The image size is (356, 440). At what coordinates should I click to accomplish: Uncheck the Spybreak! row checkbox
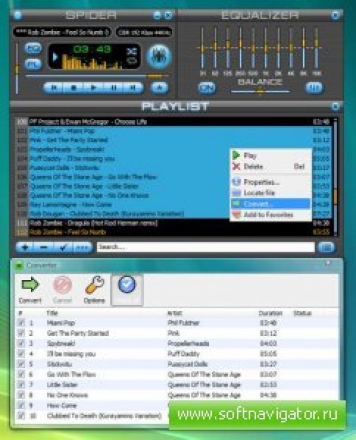point(21,343)
